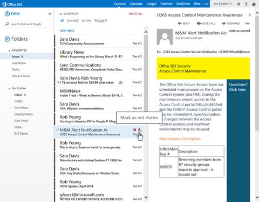
Task: Open Deleted Items under Favorites
Action: [x=21, y=76]
